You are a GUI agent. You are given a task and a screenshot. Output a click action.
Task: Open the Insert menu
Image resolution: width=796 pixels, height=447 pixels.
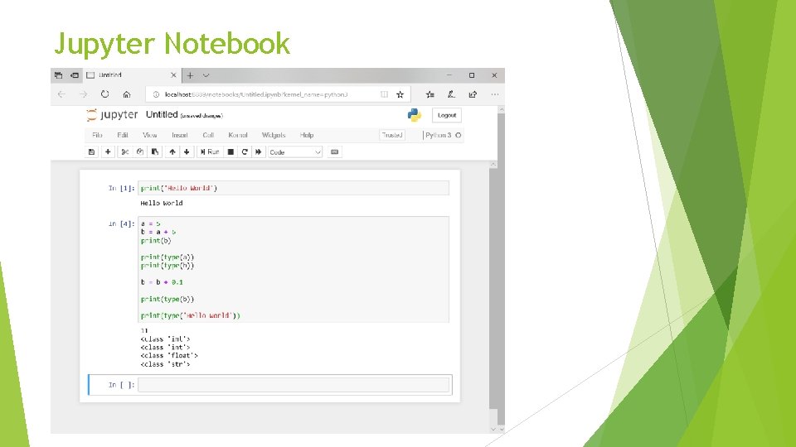click(180, 135)
